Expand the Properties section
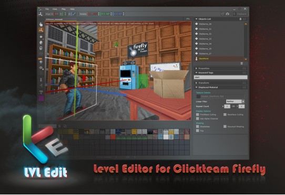This screenshot has width=285, height=195. click(196, 68)
